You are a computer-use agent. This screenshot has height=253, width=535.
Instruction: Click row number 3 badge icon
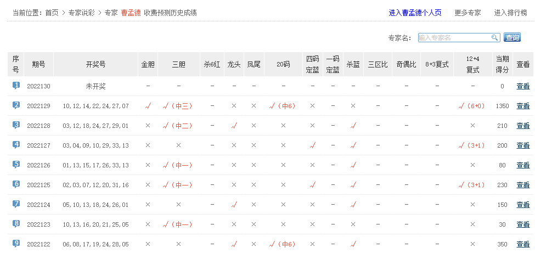point(16,125)
